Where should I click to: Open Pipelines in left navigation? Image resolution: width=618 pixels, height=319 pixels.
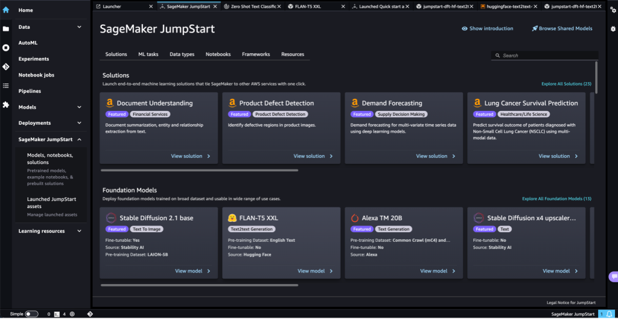30,91
